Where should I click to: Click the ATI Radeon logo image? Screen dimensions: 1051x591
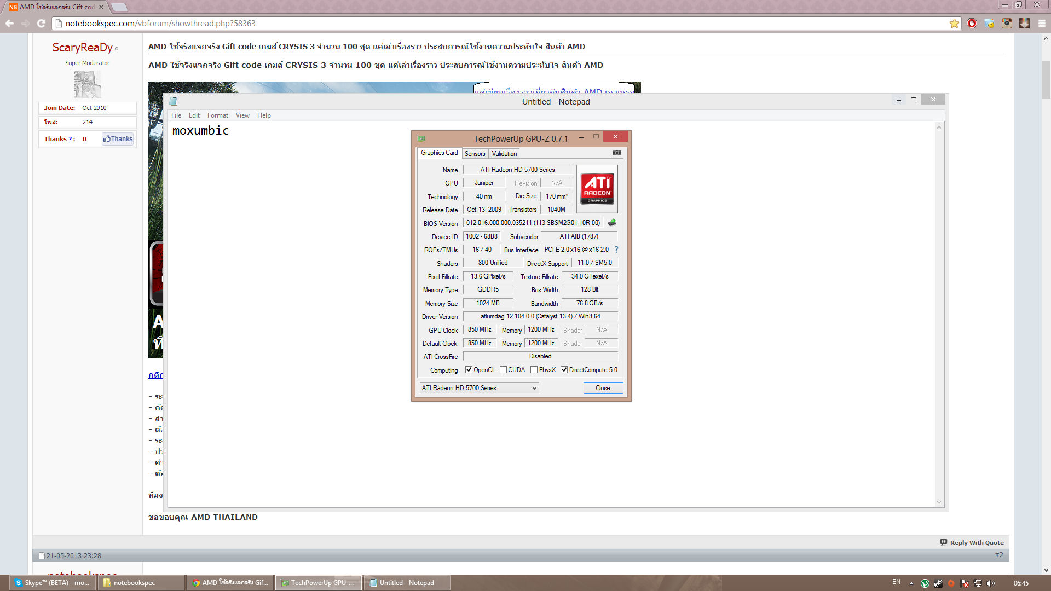click(597, 189)
